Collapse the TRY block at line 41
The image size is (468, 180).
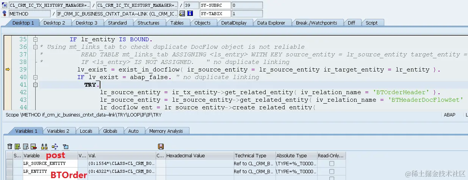[x=35, y=85]
